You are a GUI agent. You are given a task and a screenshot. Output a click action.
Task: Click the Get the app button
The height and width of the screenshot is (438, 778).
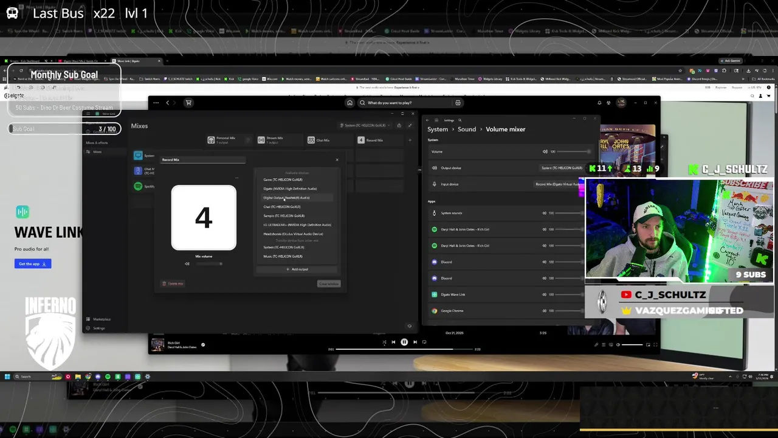click(33, 263)
